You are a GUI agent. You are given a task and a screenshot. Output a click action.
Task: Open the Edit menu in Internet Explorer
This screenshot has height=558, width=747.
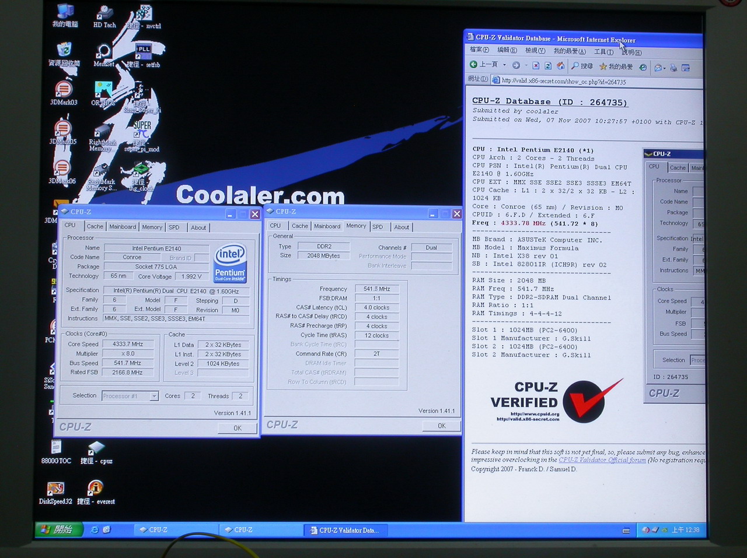click(x=507, y=50)
